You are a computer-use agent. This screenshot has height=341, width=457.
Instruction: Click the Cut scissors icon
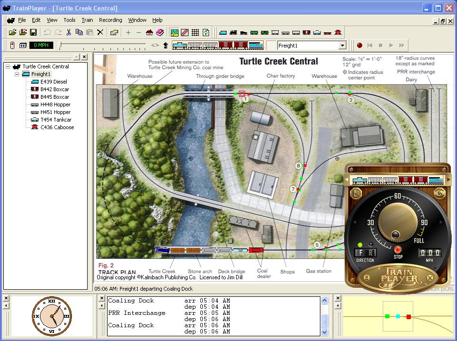pyautogui.click(x=69, y=32)
